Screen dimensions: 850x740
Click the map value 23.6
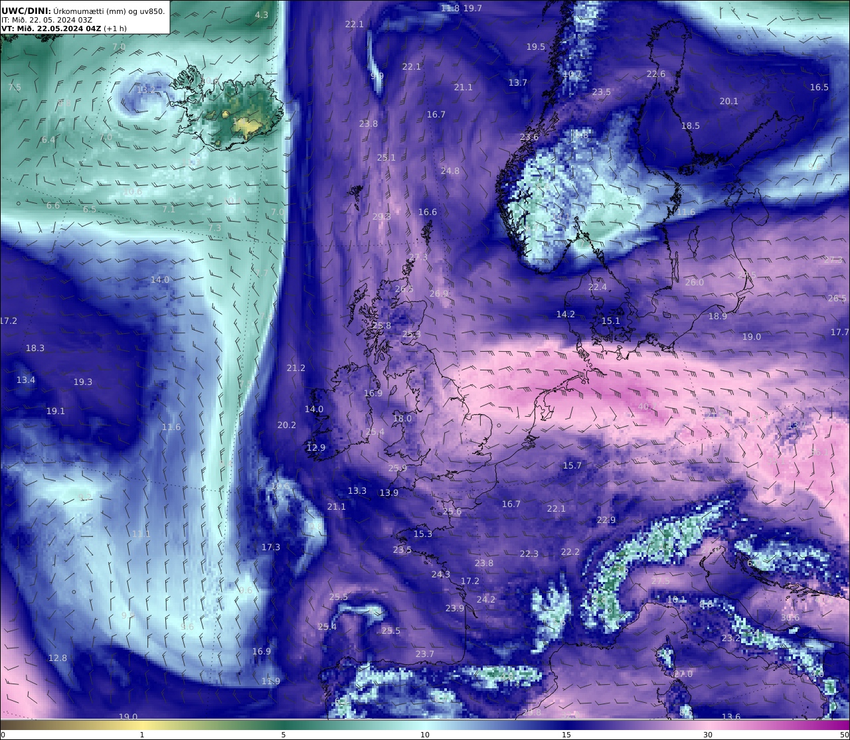[529, 137]
